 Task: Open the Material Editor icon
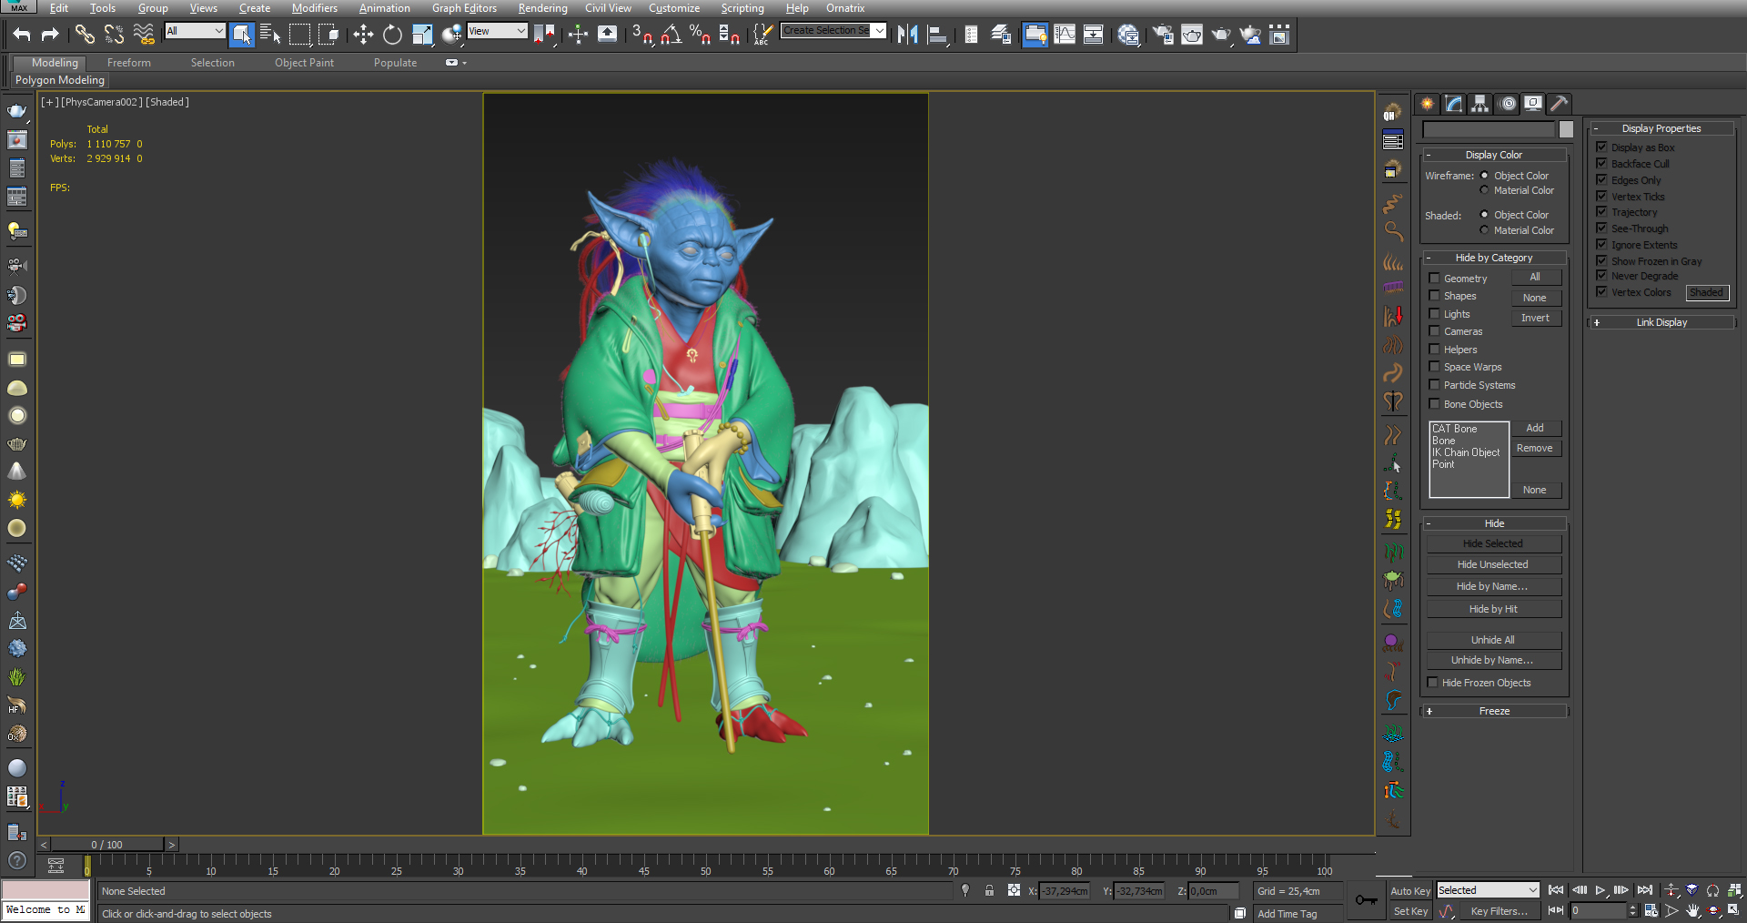(x=1128, y=35)
